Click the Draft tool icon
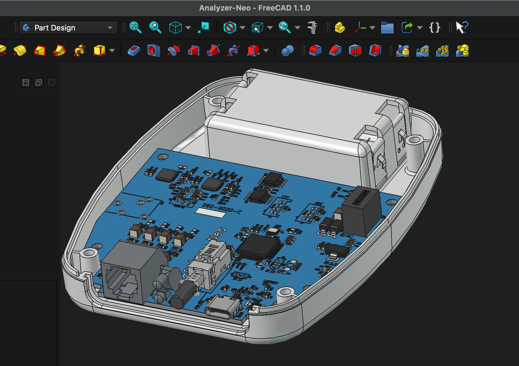The image size is (519, 366). (355, 50)
